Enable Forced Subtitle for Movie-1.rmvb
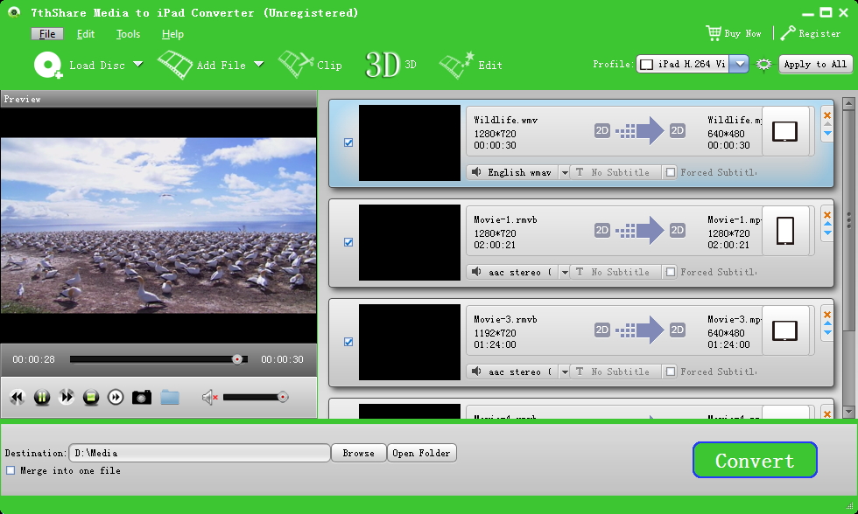The image size is (858, 514). [671, 272]
